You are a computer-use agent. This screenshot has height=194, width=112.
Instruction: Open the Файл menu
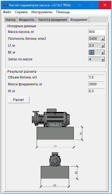click(x=7, y=12)
